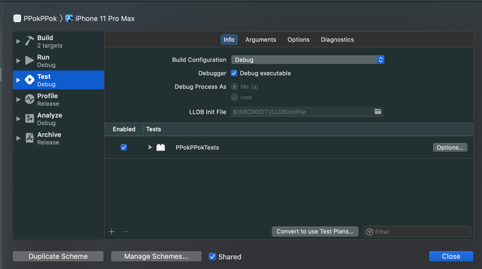Image resolution: width=482 pixels, height=269 pixels.
Task: Open Manage Schemes... dialog
Action: click(156, 256)
